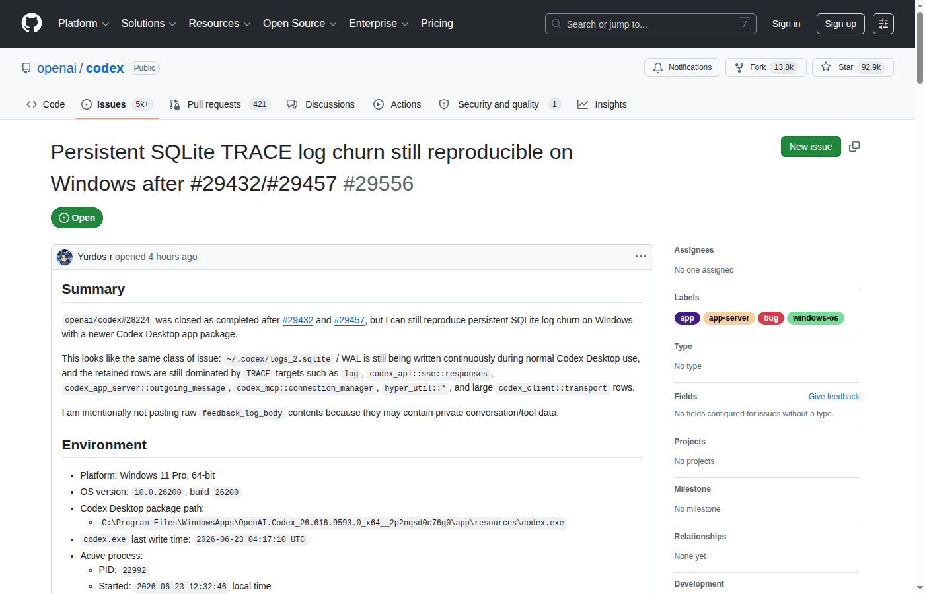Click the Fork count 13.8k
The width and height of the screenshot is (925, 594).
click(784, 67)
